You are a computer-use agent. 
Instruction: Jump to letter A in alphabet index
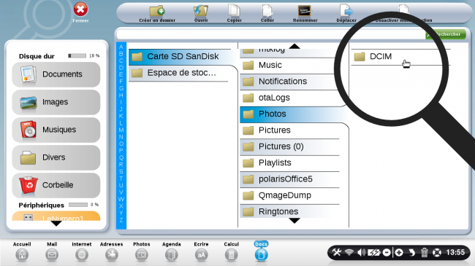coord(121,47)
